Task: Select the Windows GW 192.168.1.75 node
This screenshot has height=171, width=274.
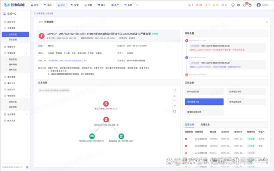Action: 92,136
